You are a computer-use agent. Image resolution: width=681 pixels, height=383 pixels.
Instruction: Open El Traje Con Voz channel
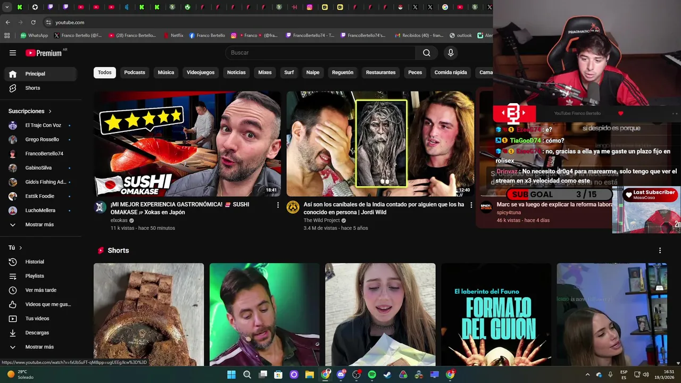coord(40,125)
